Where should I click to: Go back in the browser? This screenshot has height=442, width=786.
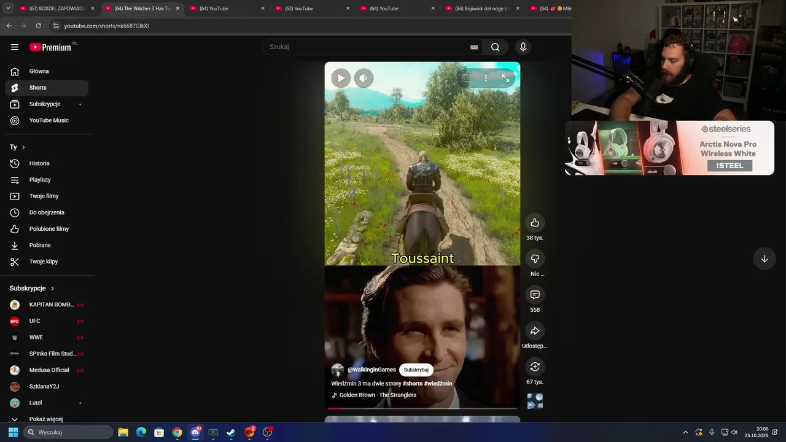[x=9, y=26]
